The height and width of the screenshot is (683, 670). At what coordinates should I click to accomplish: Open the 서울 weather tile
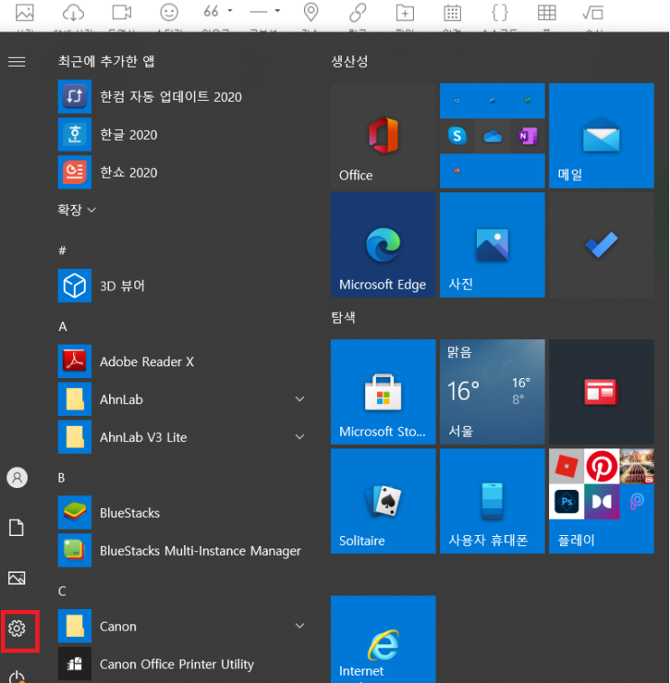click(x=492, y=392)
